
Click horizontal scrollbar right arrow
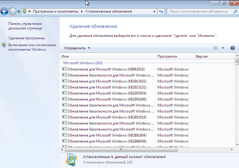pyautogui.click(x=232, y=150)
